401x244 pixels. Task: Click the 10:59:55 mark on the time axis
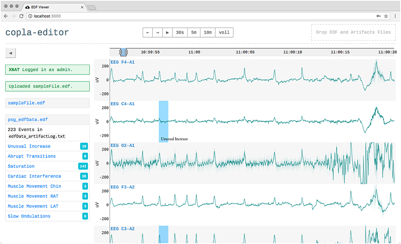click(x=150, y=52)
